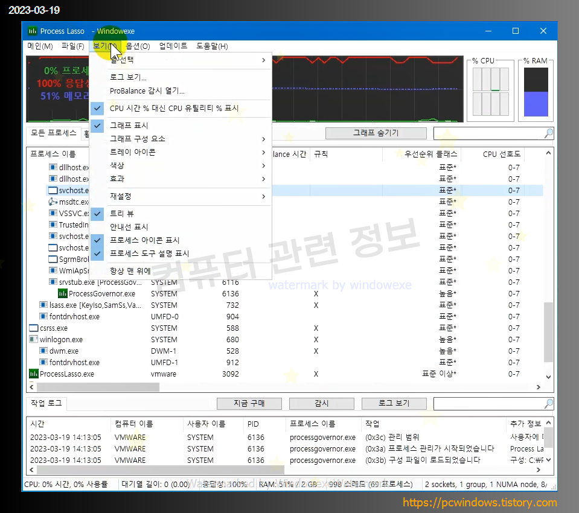Click the dwm.exe process icon
The image size is (579, 513).
coord(43,351)
